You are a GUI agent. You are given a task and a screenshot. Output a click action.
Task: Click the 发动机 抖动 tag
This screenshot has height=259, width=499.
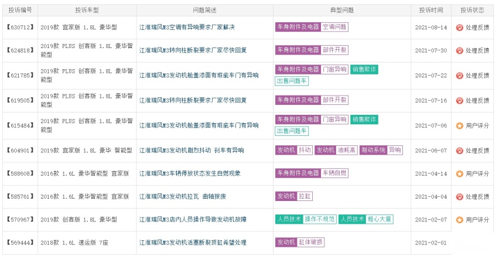click(294, 150)
